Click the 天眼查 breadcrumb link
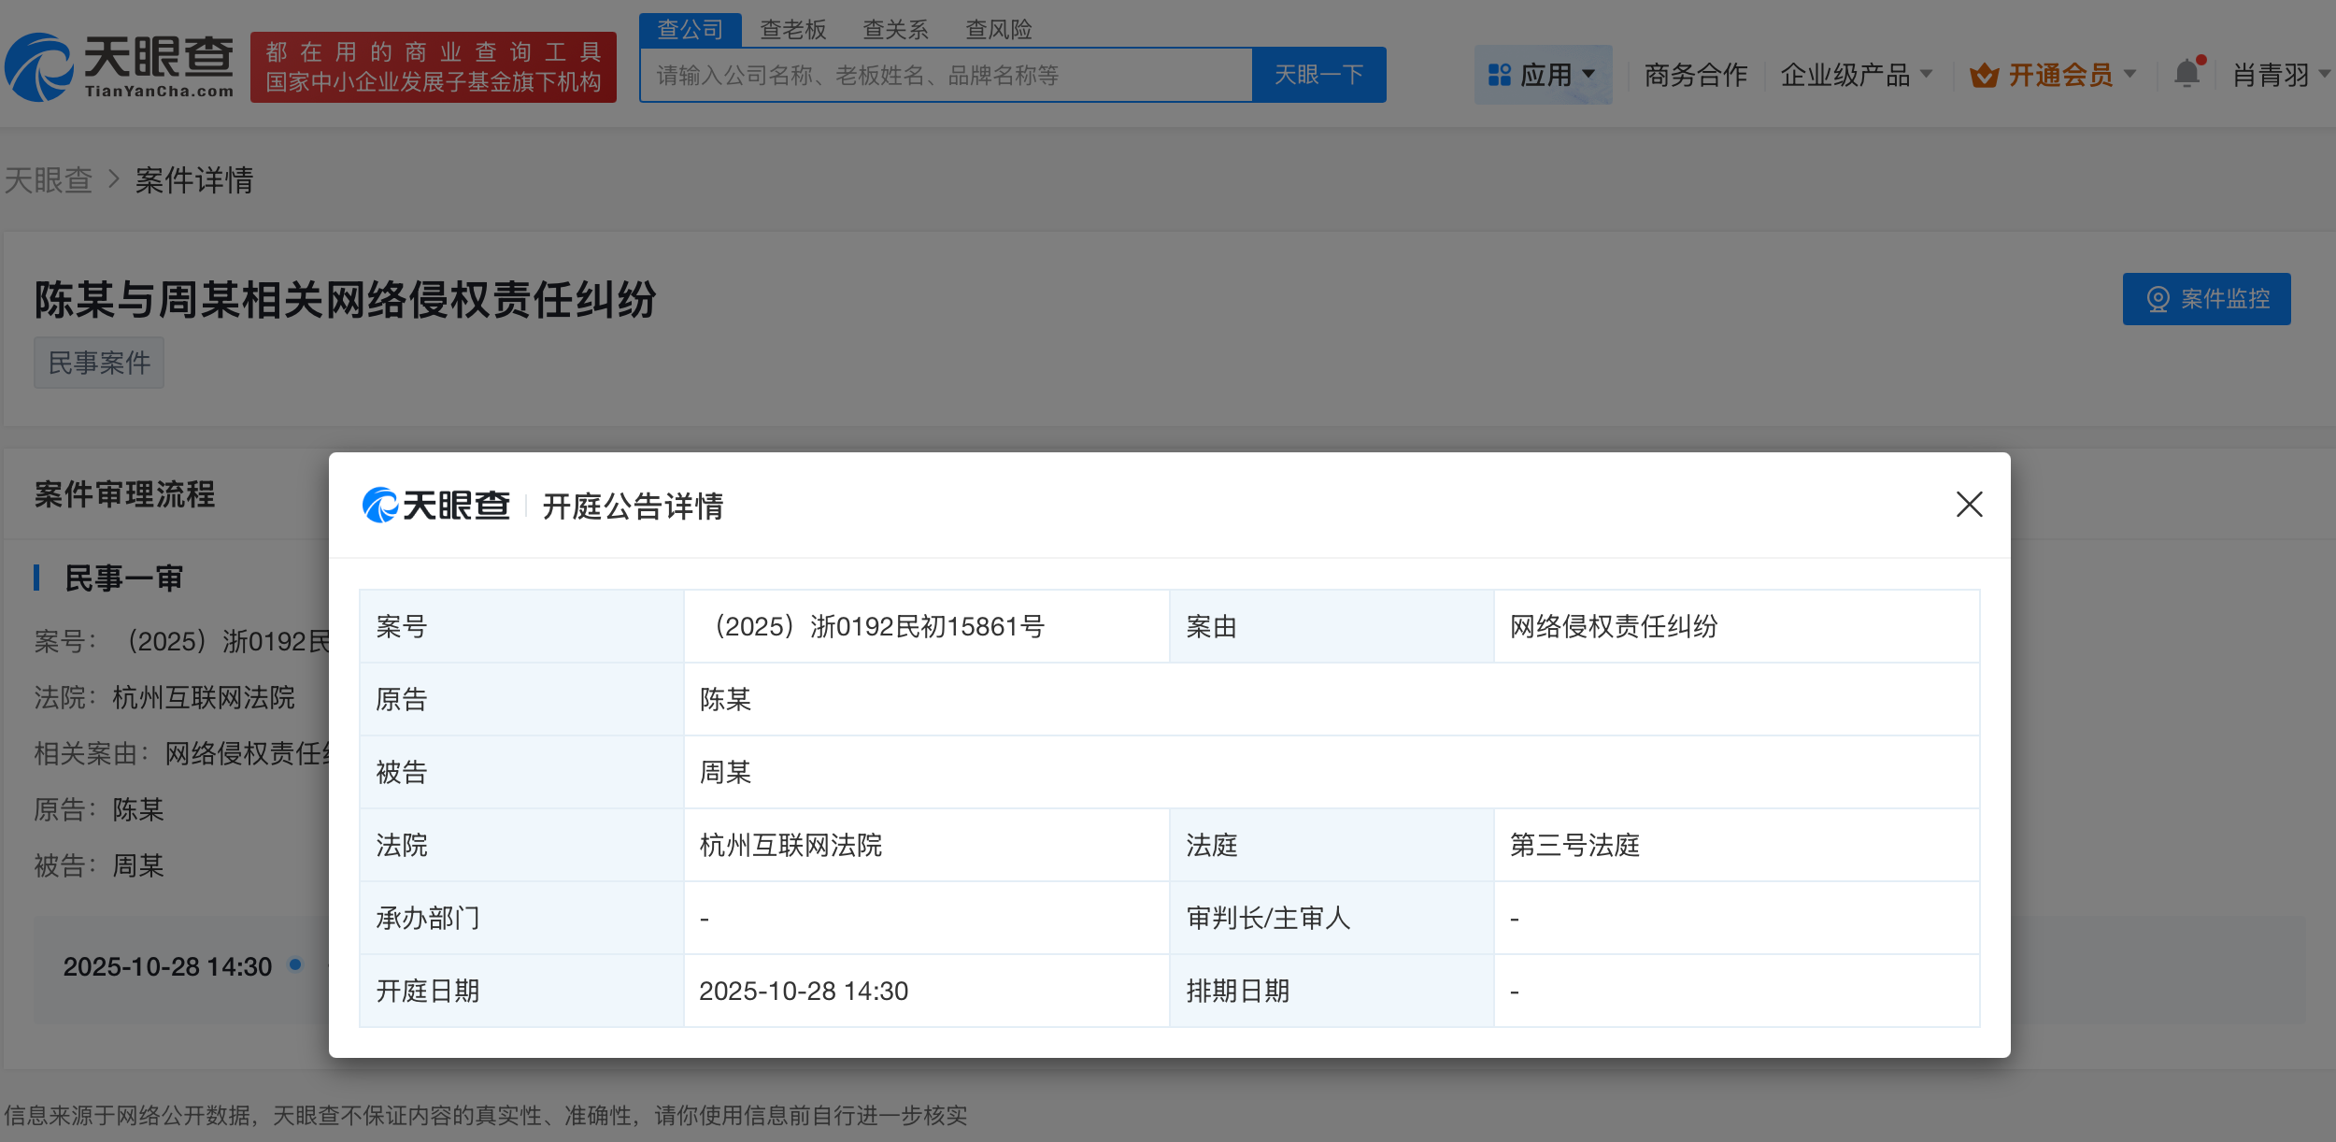2336x1142 pixels. [x=49, y=180]
